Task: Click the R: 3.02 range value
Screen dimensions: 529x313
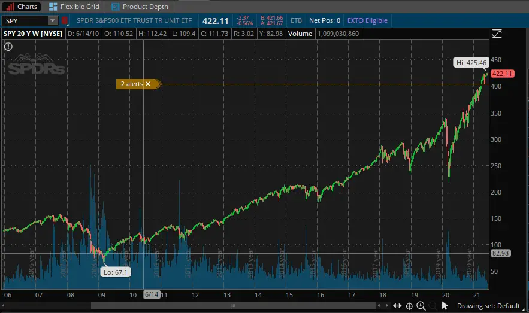Action: (244, 34)
